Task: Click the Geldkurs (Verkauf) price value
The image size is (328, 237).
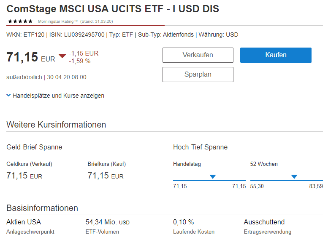Action: [x=24, y=176]
